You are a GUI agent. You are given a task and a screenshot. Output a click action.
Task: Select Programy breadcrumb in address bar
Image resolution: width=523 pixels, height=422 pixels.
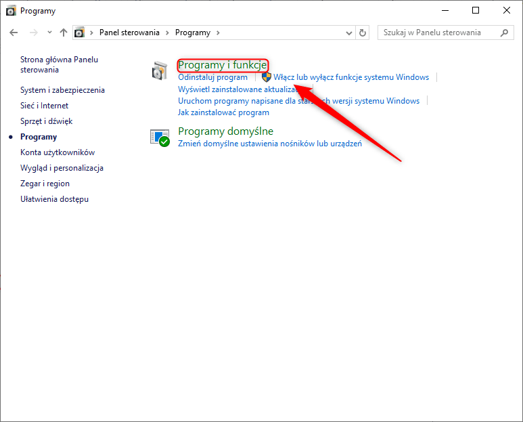pyautogui.click(x=193, y=33)
